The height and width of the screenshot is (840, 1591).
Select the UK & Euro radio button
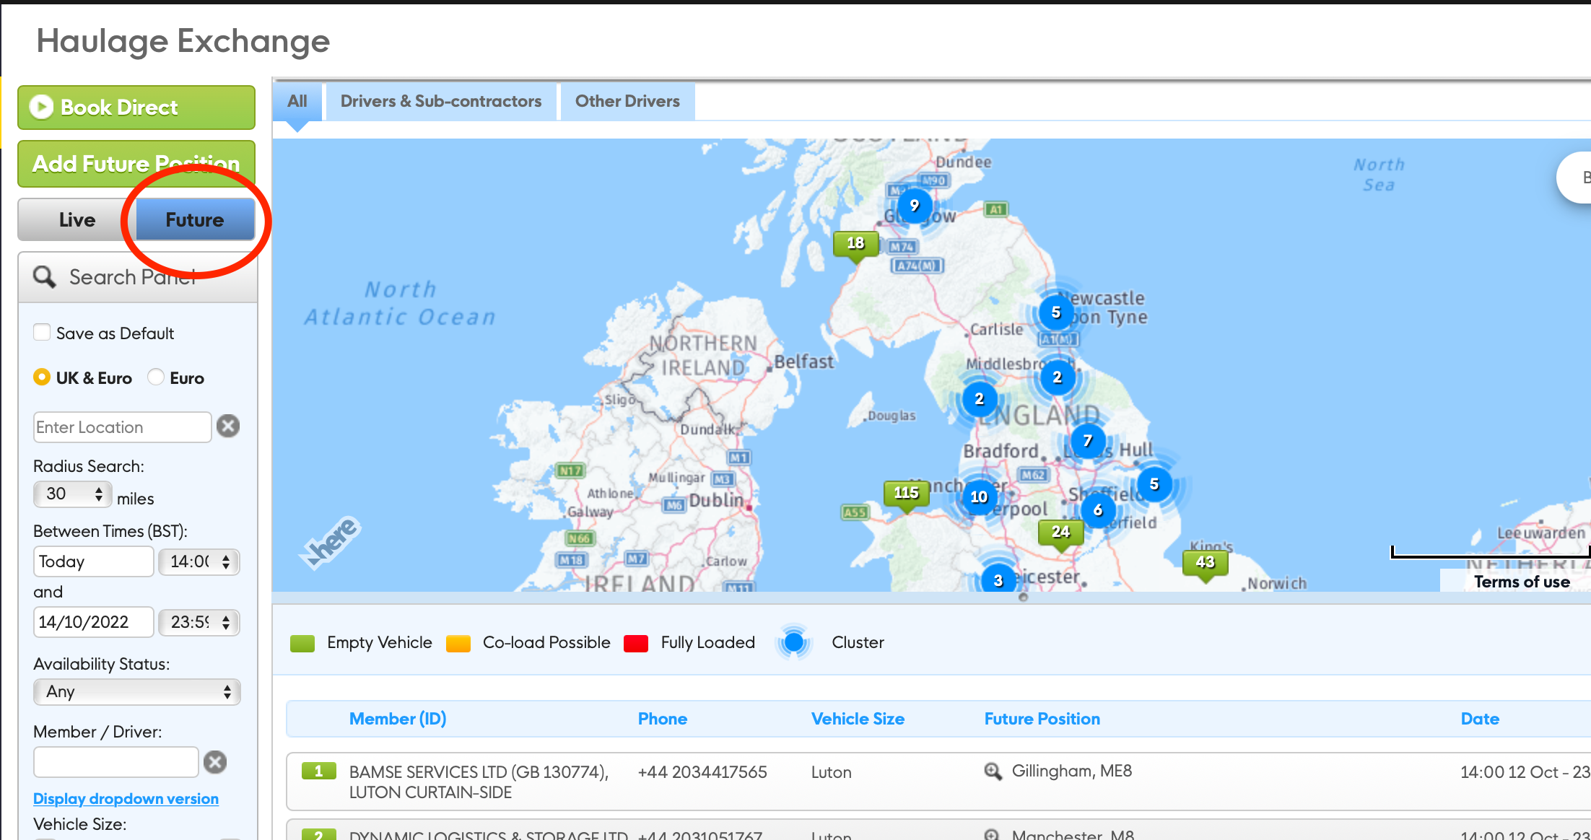tap(42, 377)
